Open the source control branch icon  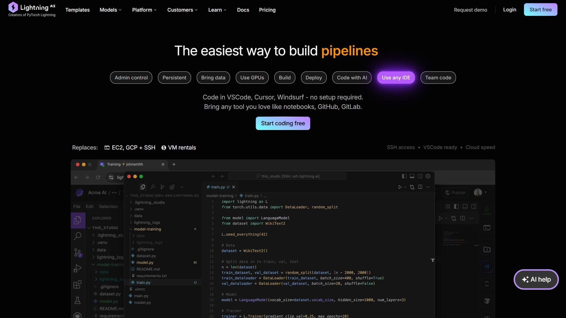[x=162, y=187]
